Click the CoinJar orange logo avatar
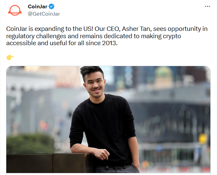 click(x=15, y=10)
